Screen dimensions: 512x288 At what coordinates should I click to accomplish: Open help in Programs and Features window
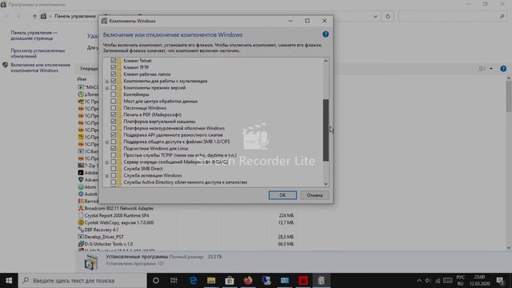click(x=503, y=69)
